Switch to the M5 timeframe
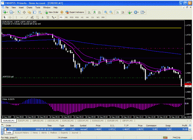The width and height of the screenshot is (193, 140). 66,17
